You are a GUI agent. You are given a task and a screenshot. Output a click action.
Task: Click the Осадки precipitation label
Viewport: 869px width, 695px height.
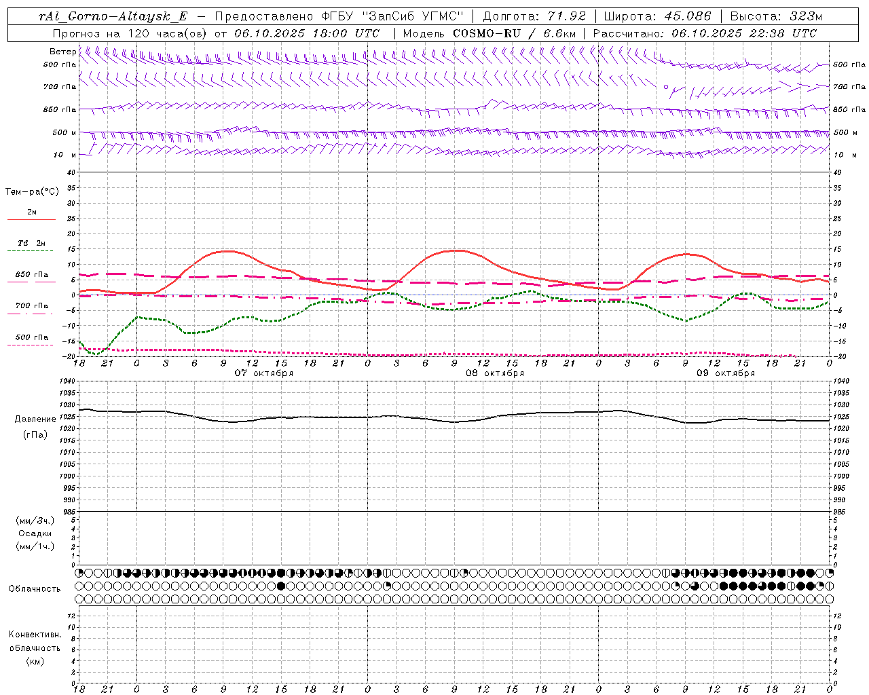click(35, 533)
